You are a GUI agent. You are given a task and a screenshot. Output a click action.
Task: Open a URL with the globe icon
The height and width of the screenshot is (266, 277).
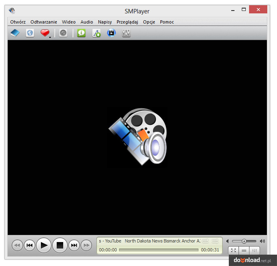pos(30,33)
